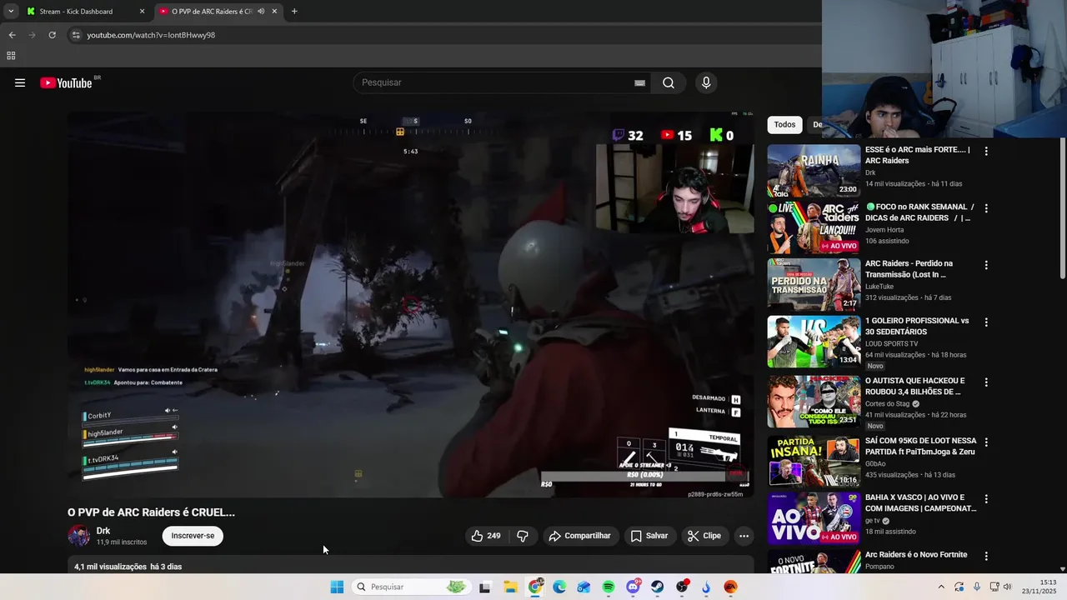The image size is (1067, 600).
Task: Go back in the browser
Action: (12, 35)
